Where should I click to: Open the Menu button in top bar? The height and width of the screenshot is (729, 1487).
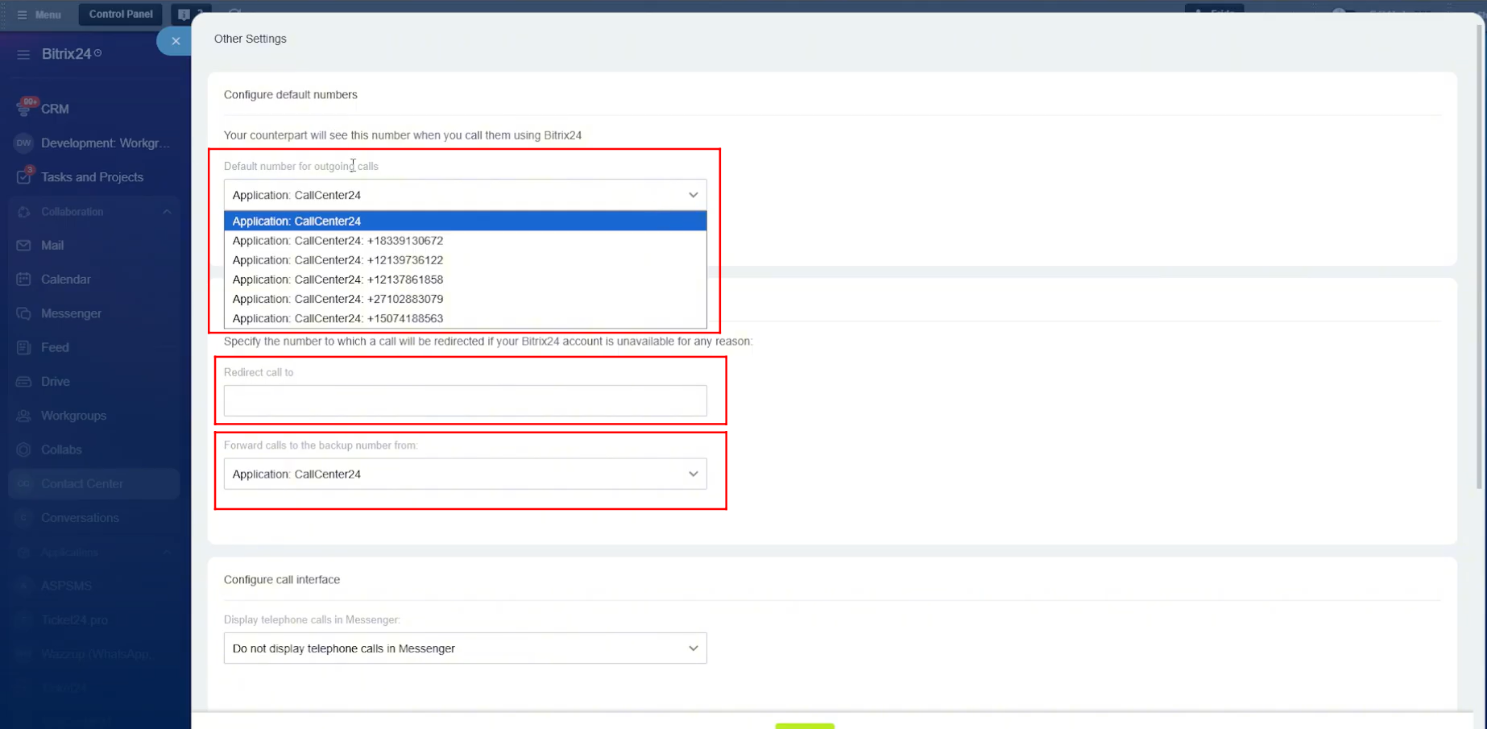[39, 14]
